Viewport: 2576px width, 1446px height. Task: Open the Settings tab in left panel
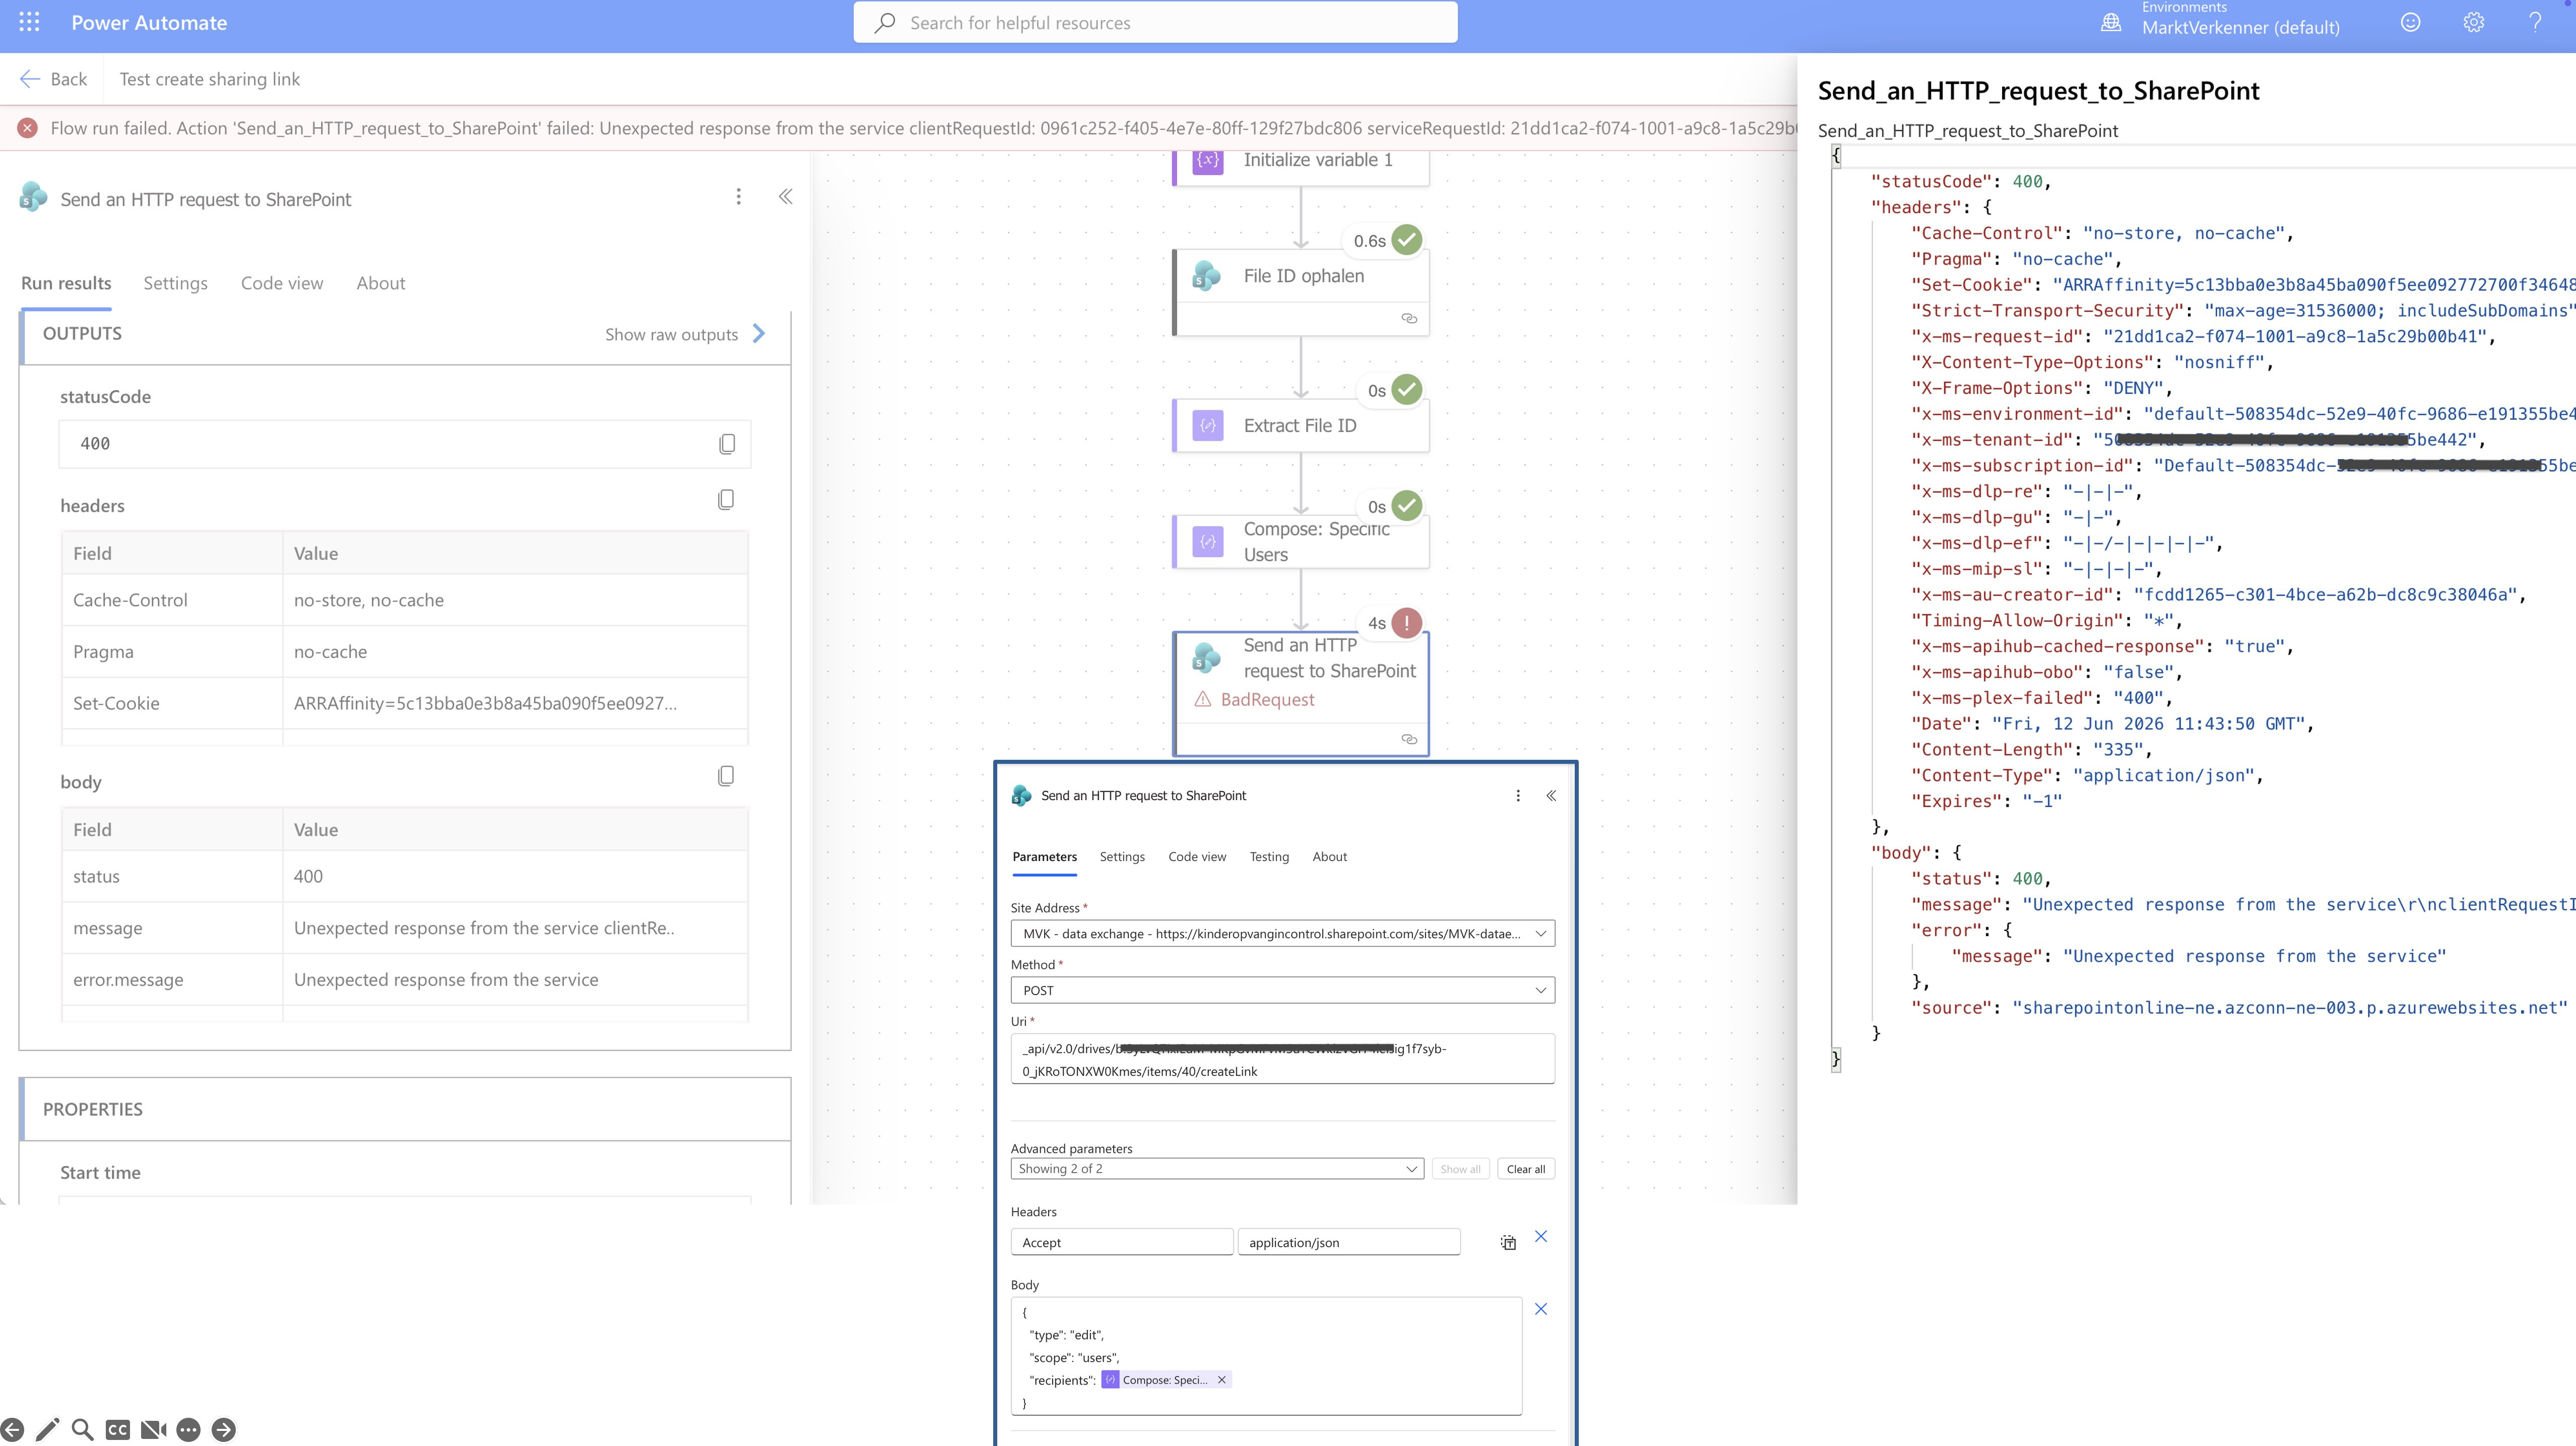click(175, 283)
